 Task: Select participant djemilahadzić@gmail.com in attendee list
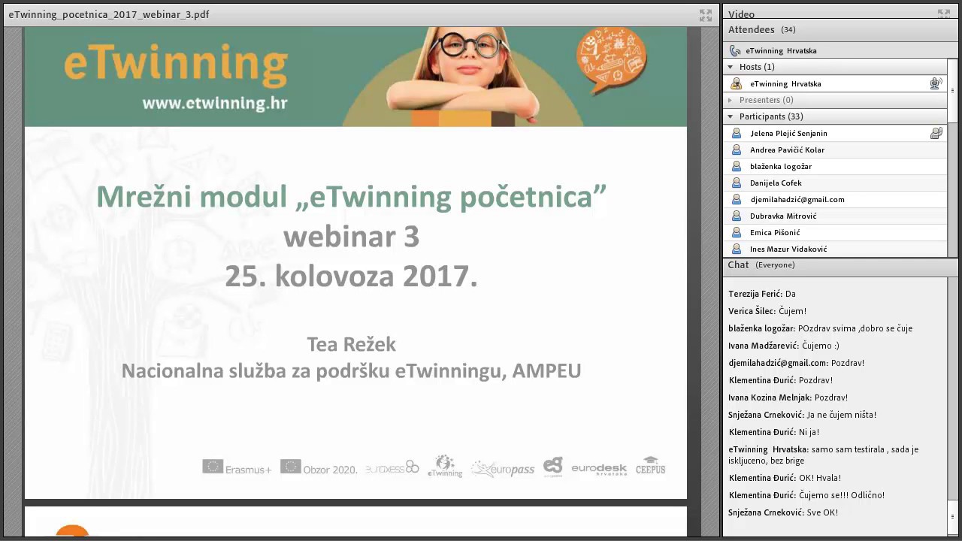click(x=835, y=199)
